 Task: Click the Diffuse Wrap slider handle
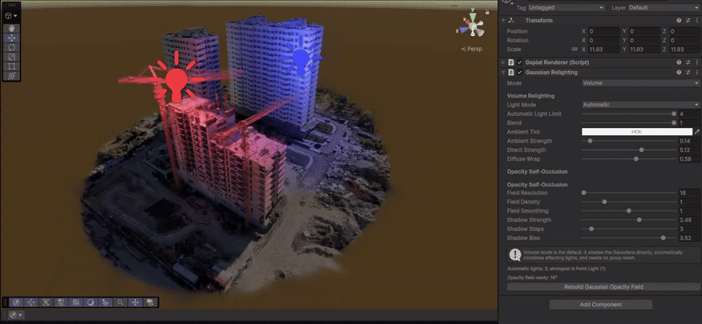636,159
